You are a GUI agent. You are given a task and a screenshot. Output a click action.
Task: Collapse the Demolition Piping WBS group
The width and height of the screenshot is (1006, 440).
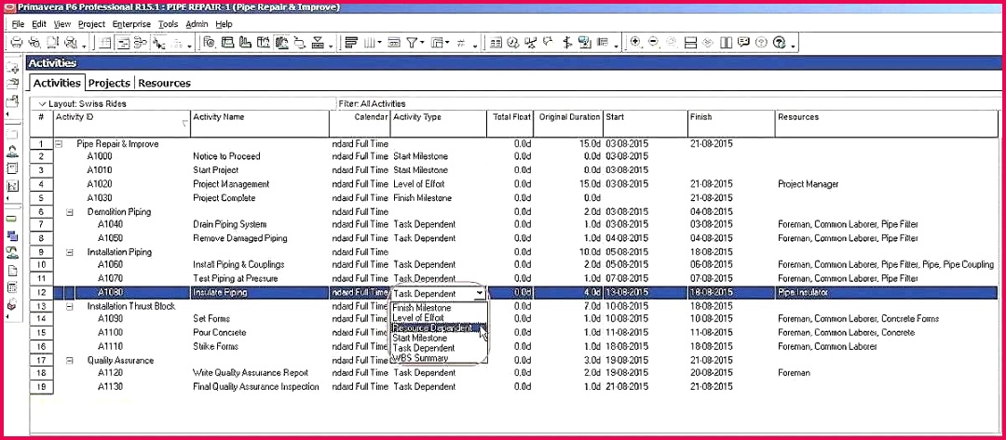click(71, 212)
